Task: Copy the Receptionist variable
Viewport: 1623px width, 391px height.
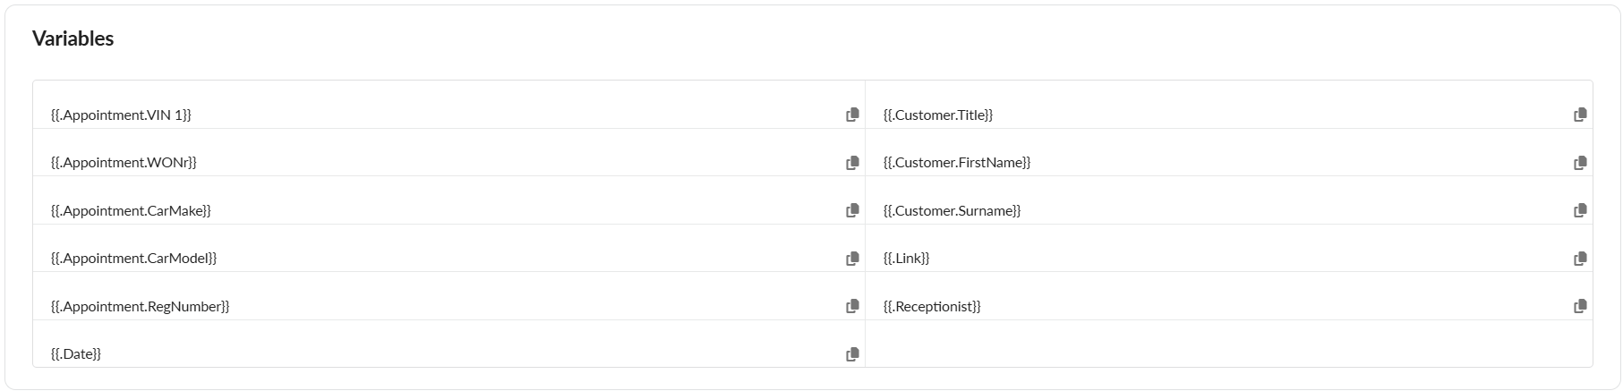Action: (x=1580, y=306)
